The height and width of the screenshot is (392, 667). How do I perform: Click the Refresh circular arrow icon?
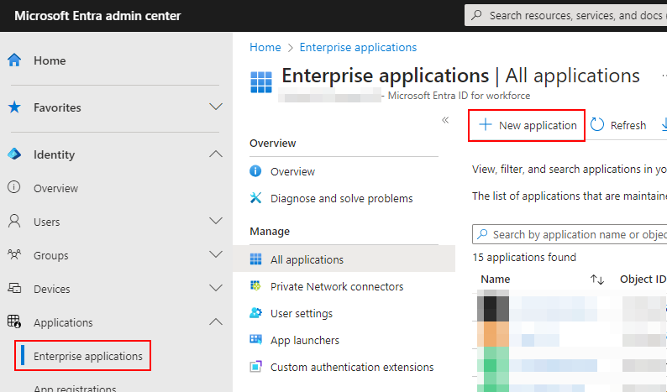click(x=596, y=124)
